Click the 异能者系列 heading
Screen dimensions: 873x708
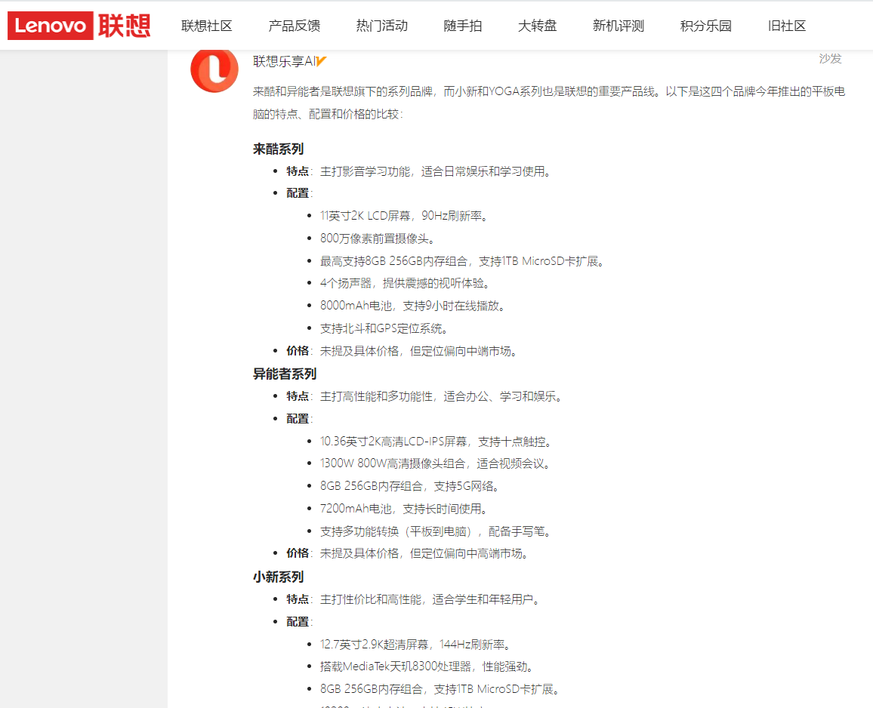coord(285,374)
